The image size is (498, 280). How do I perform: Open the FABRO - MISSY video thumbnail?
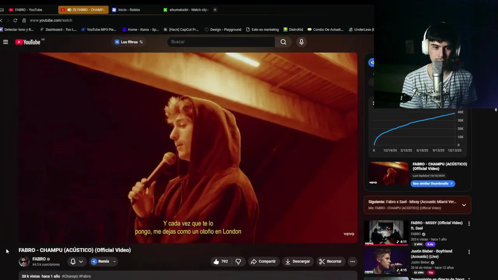pos(386,233)
